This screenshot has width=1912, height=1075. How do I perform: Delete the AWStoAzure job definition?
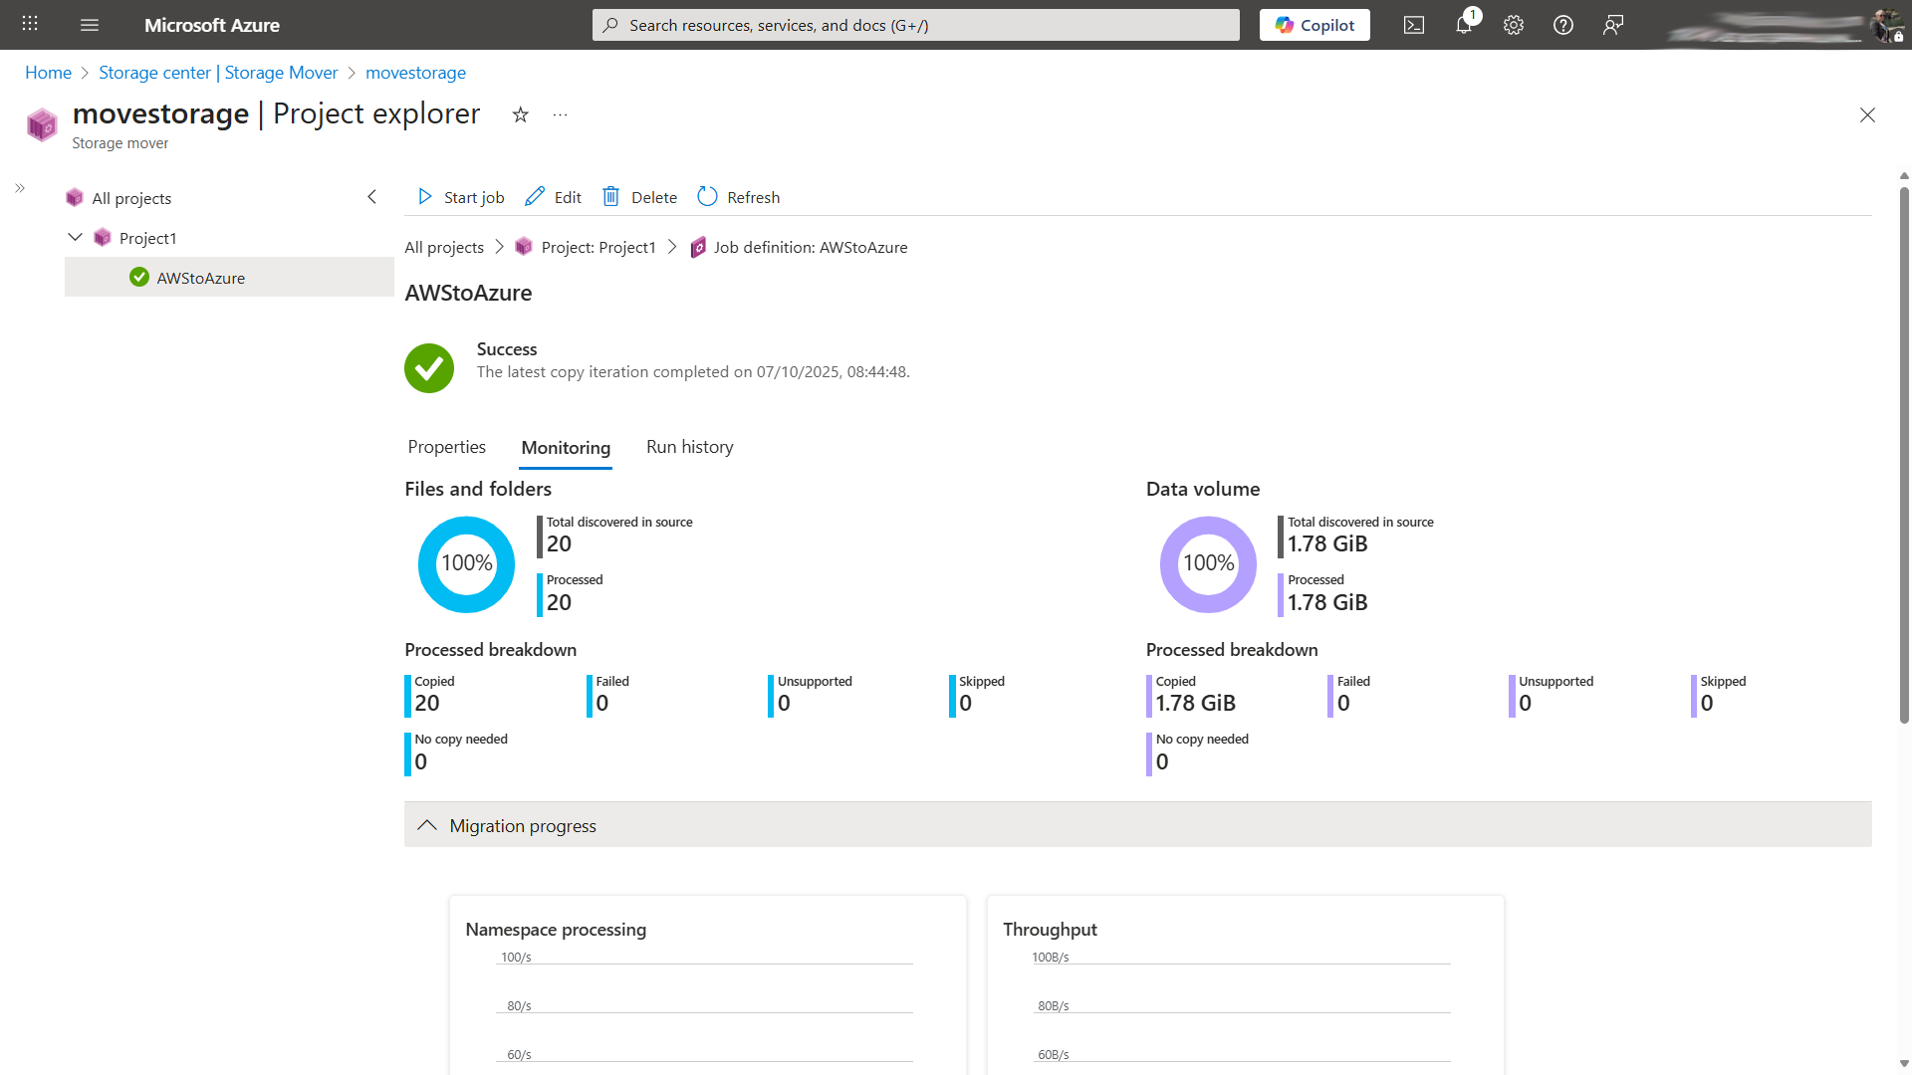point(638,197)
